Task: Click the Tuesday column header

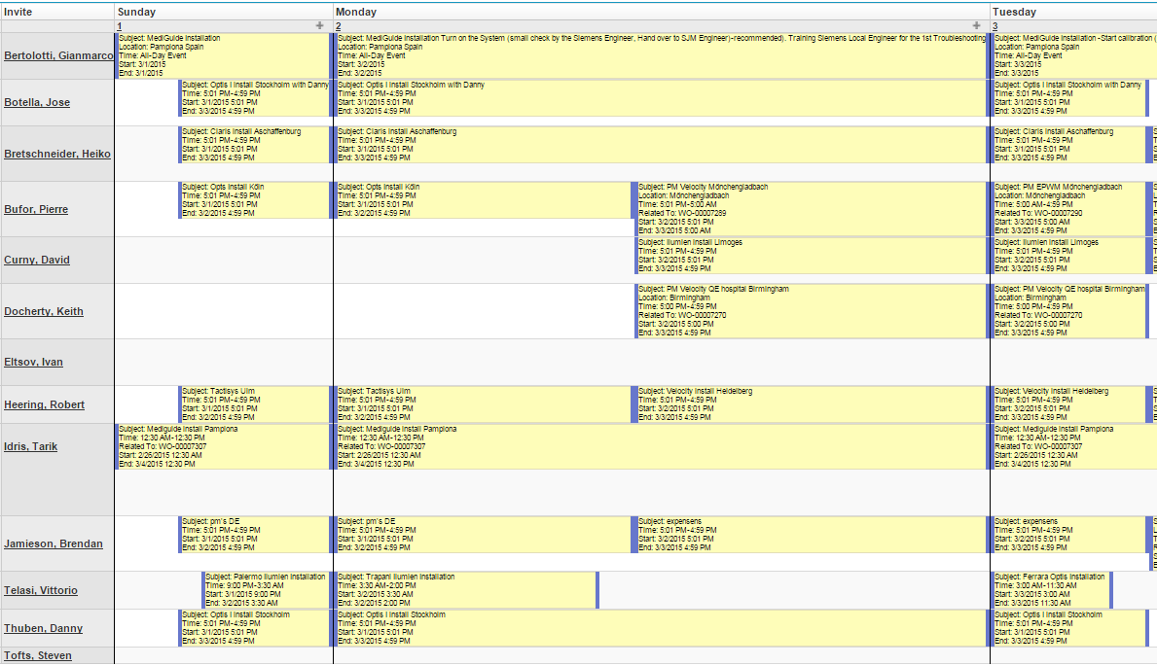Action: point(1073,12)
